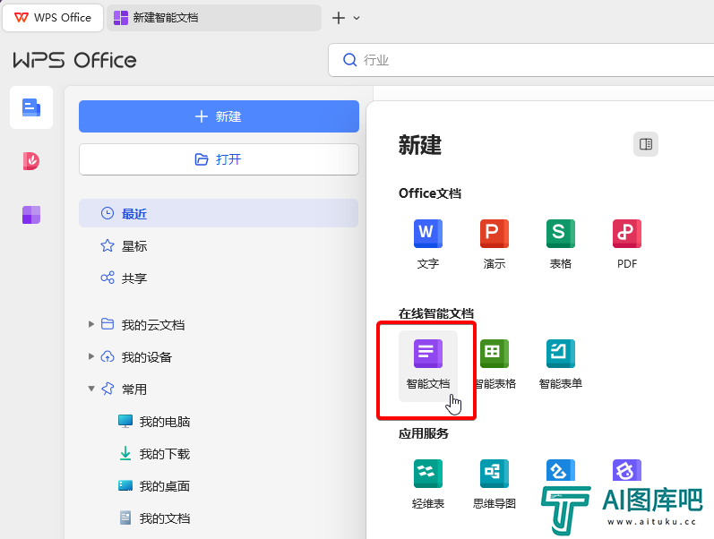Screen dimensions: 714x539
Task: Select the 常用 pinned group
Action: (x=134, y=389)
